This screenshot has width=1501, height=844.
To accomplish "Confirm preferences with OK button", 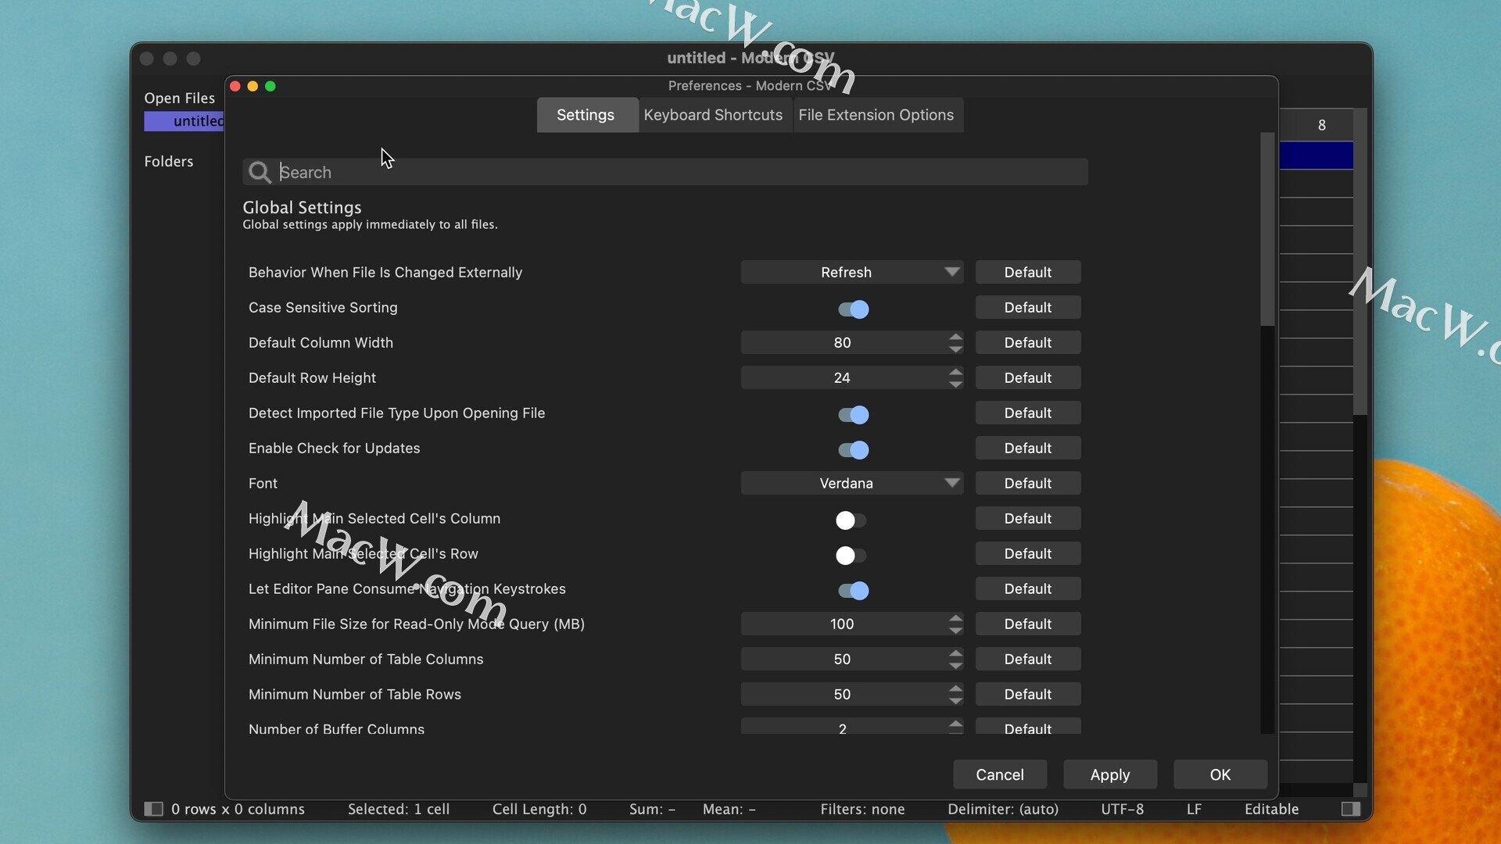I will click(x=1220, y=774).
